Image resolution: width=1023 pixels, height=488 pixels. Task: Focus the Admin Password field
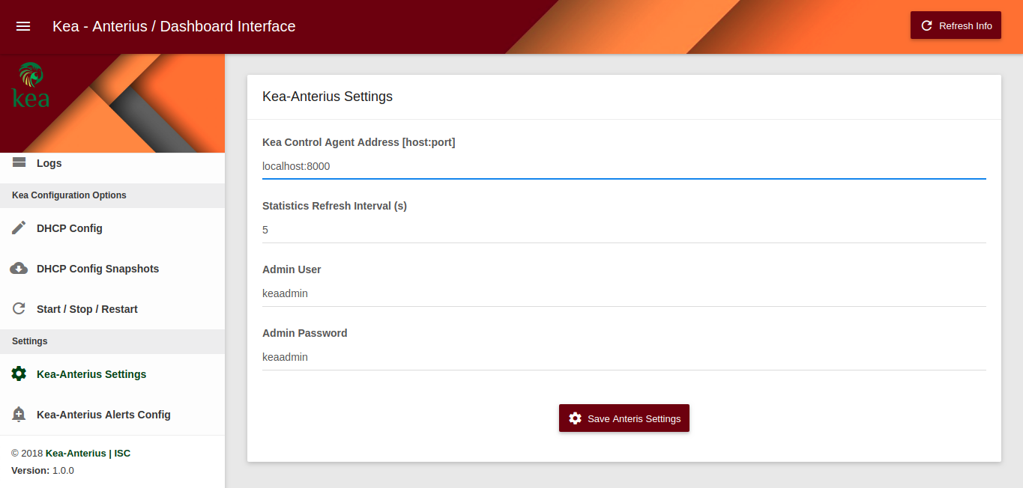pyautogui.click(x=624, y=357)
